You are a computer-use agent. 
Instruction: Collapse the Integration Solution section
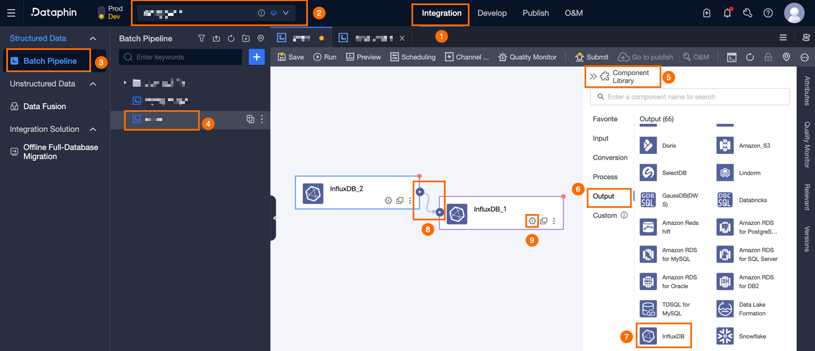click(93, 129)
